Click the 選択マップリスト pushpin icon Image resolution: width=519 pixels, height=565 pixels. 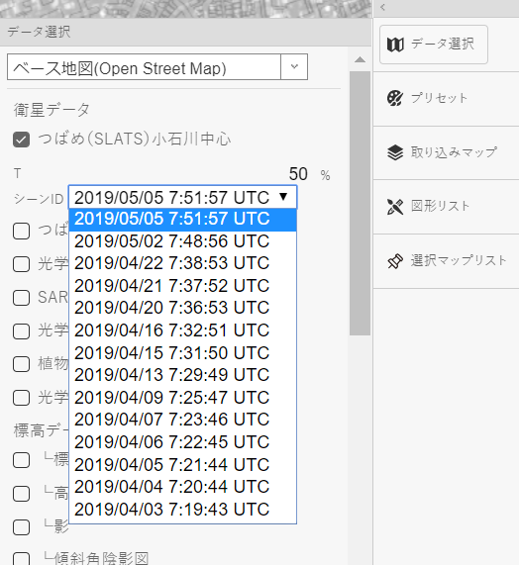point(395,261)
